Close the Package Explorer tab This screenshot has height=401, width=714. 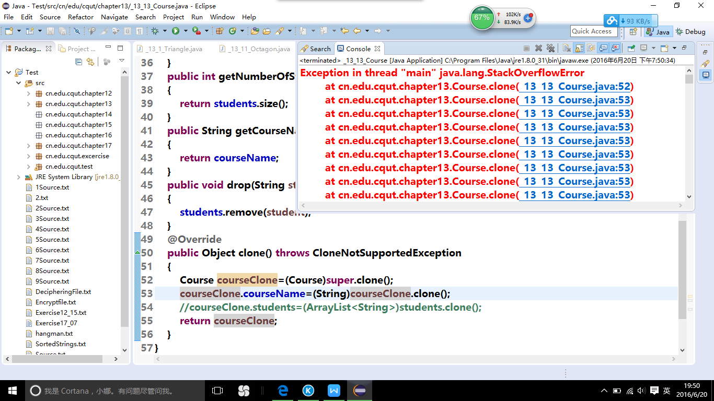pos(49,49)
